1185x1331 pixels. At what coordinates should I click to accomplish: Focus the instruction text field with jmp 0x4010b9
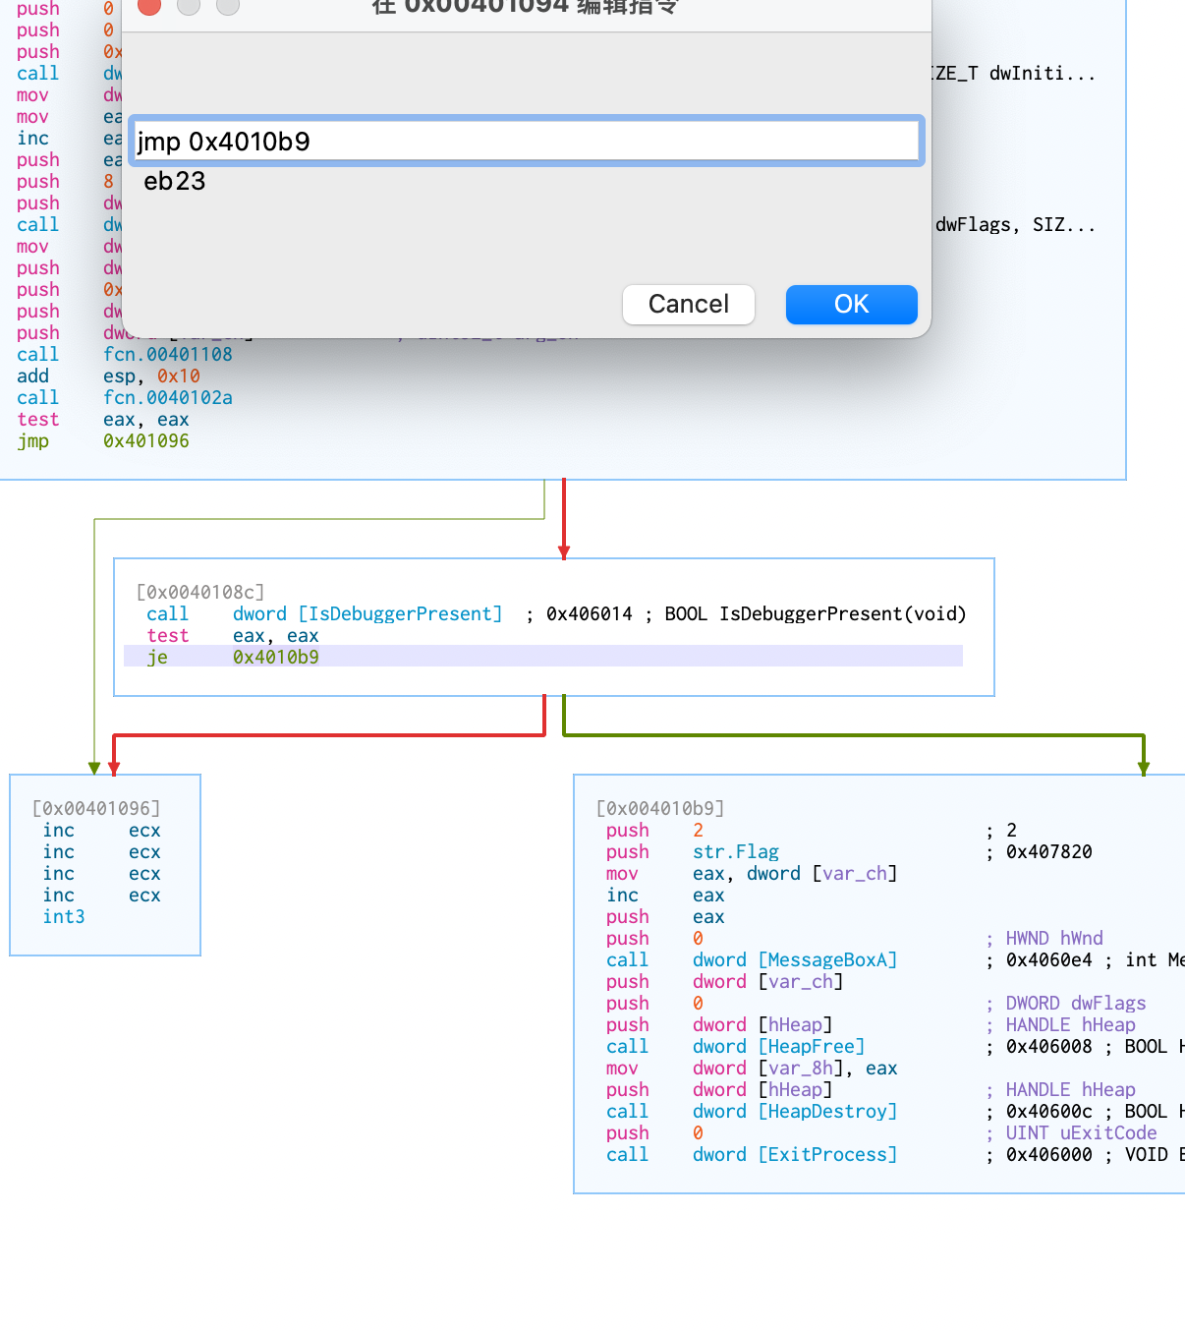(526, 142)
